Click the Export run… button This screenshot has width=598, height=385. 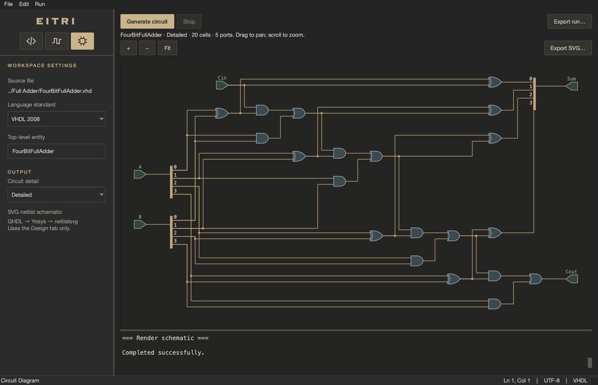pyautogui.click(x=570, y=21)
